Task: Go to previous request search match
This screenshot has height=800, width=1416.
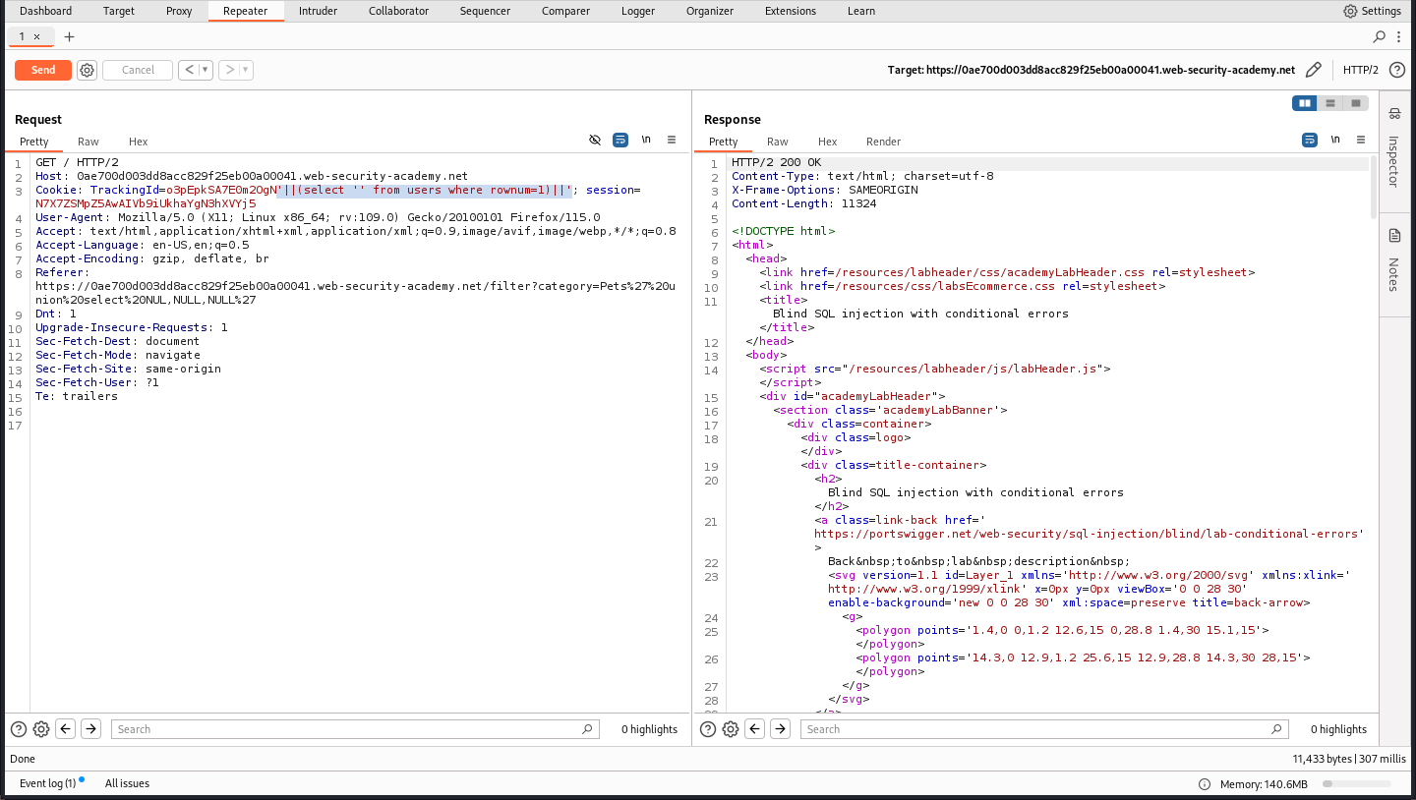Action: (x=65, y=729)
